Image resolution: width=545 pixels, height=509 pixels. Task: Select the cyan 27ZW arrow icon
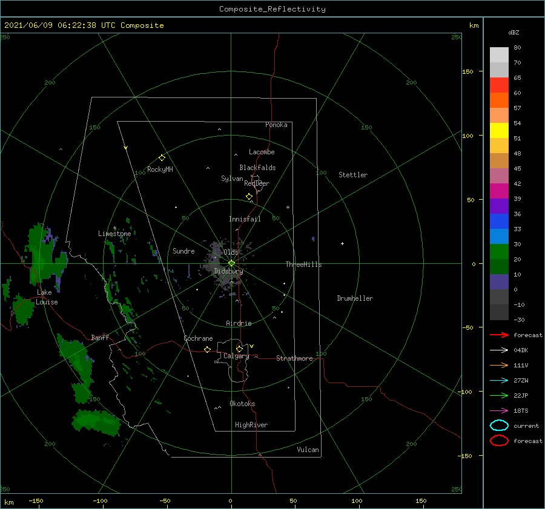click(499, 381)
